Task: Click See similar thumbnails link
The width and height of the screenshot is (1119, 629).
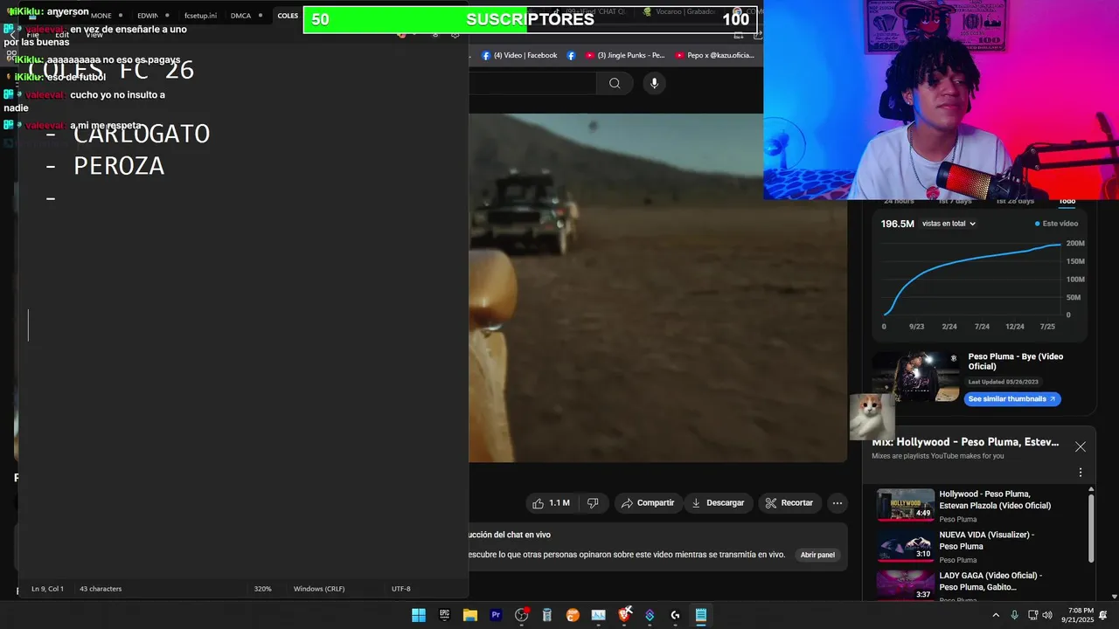Action: [1012, 399]
